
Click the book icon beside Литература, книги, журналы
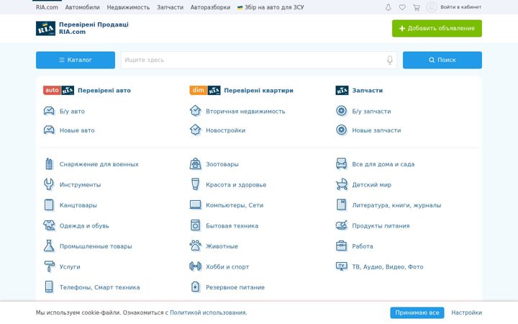pyautogui.click(x=341, y=204)
